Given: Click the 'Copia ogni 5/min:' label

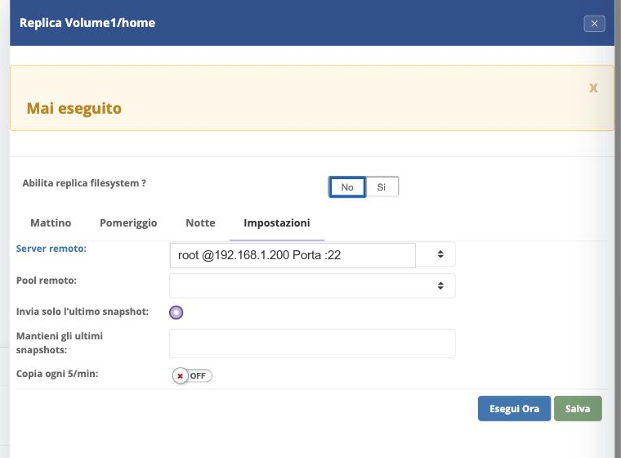Looking at the screenshot, I should pyautogui.click(x=57, y=374).
